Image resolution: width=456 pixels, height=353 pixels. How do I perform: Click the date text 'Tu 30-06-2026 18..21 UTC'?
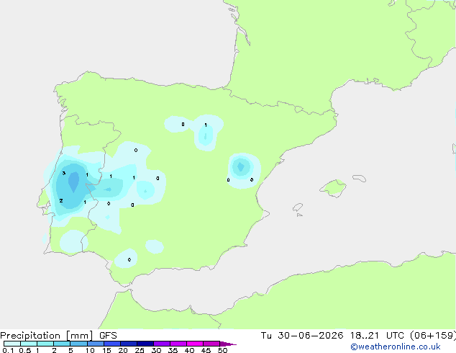334,336
